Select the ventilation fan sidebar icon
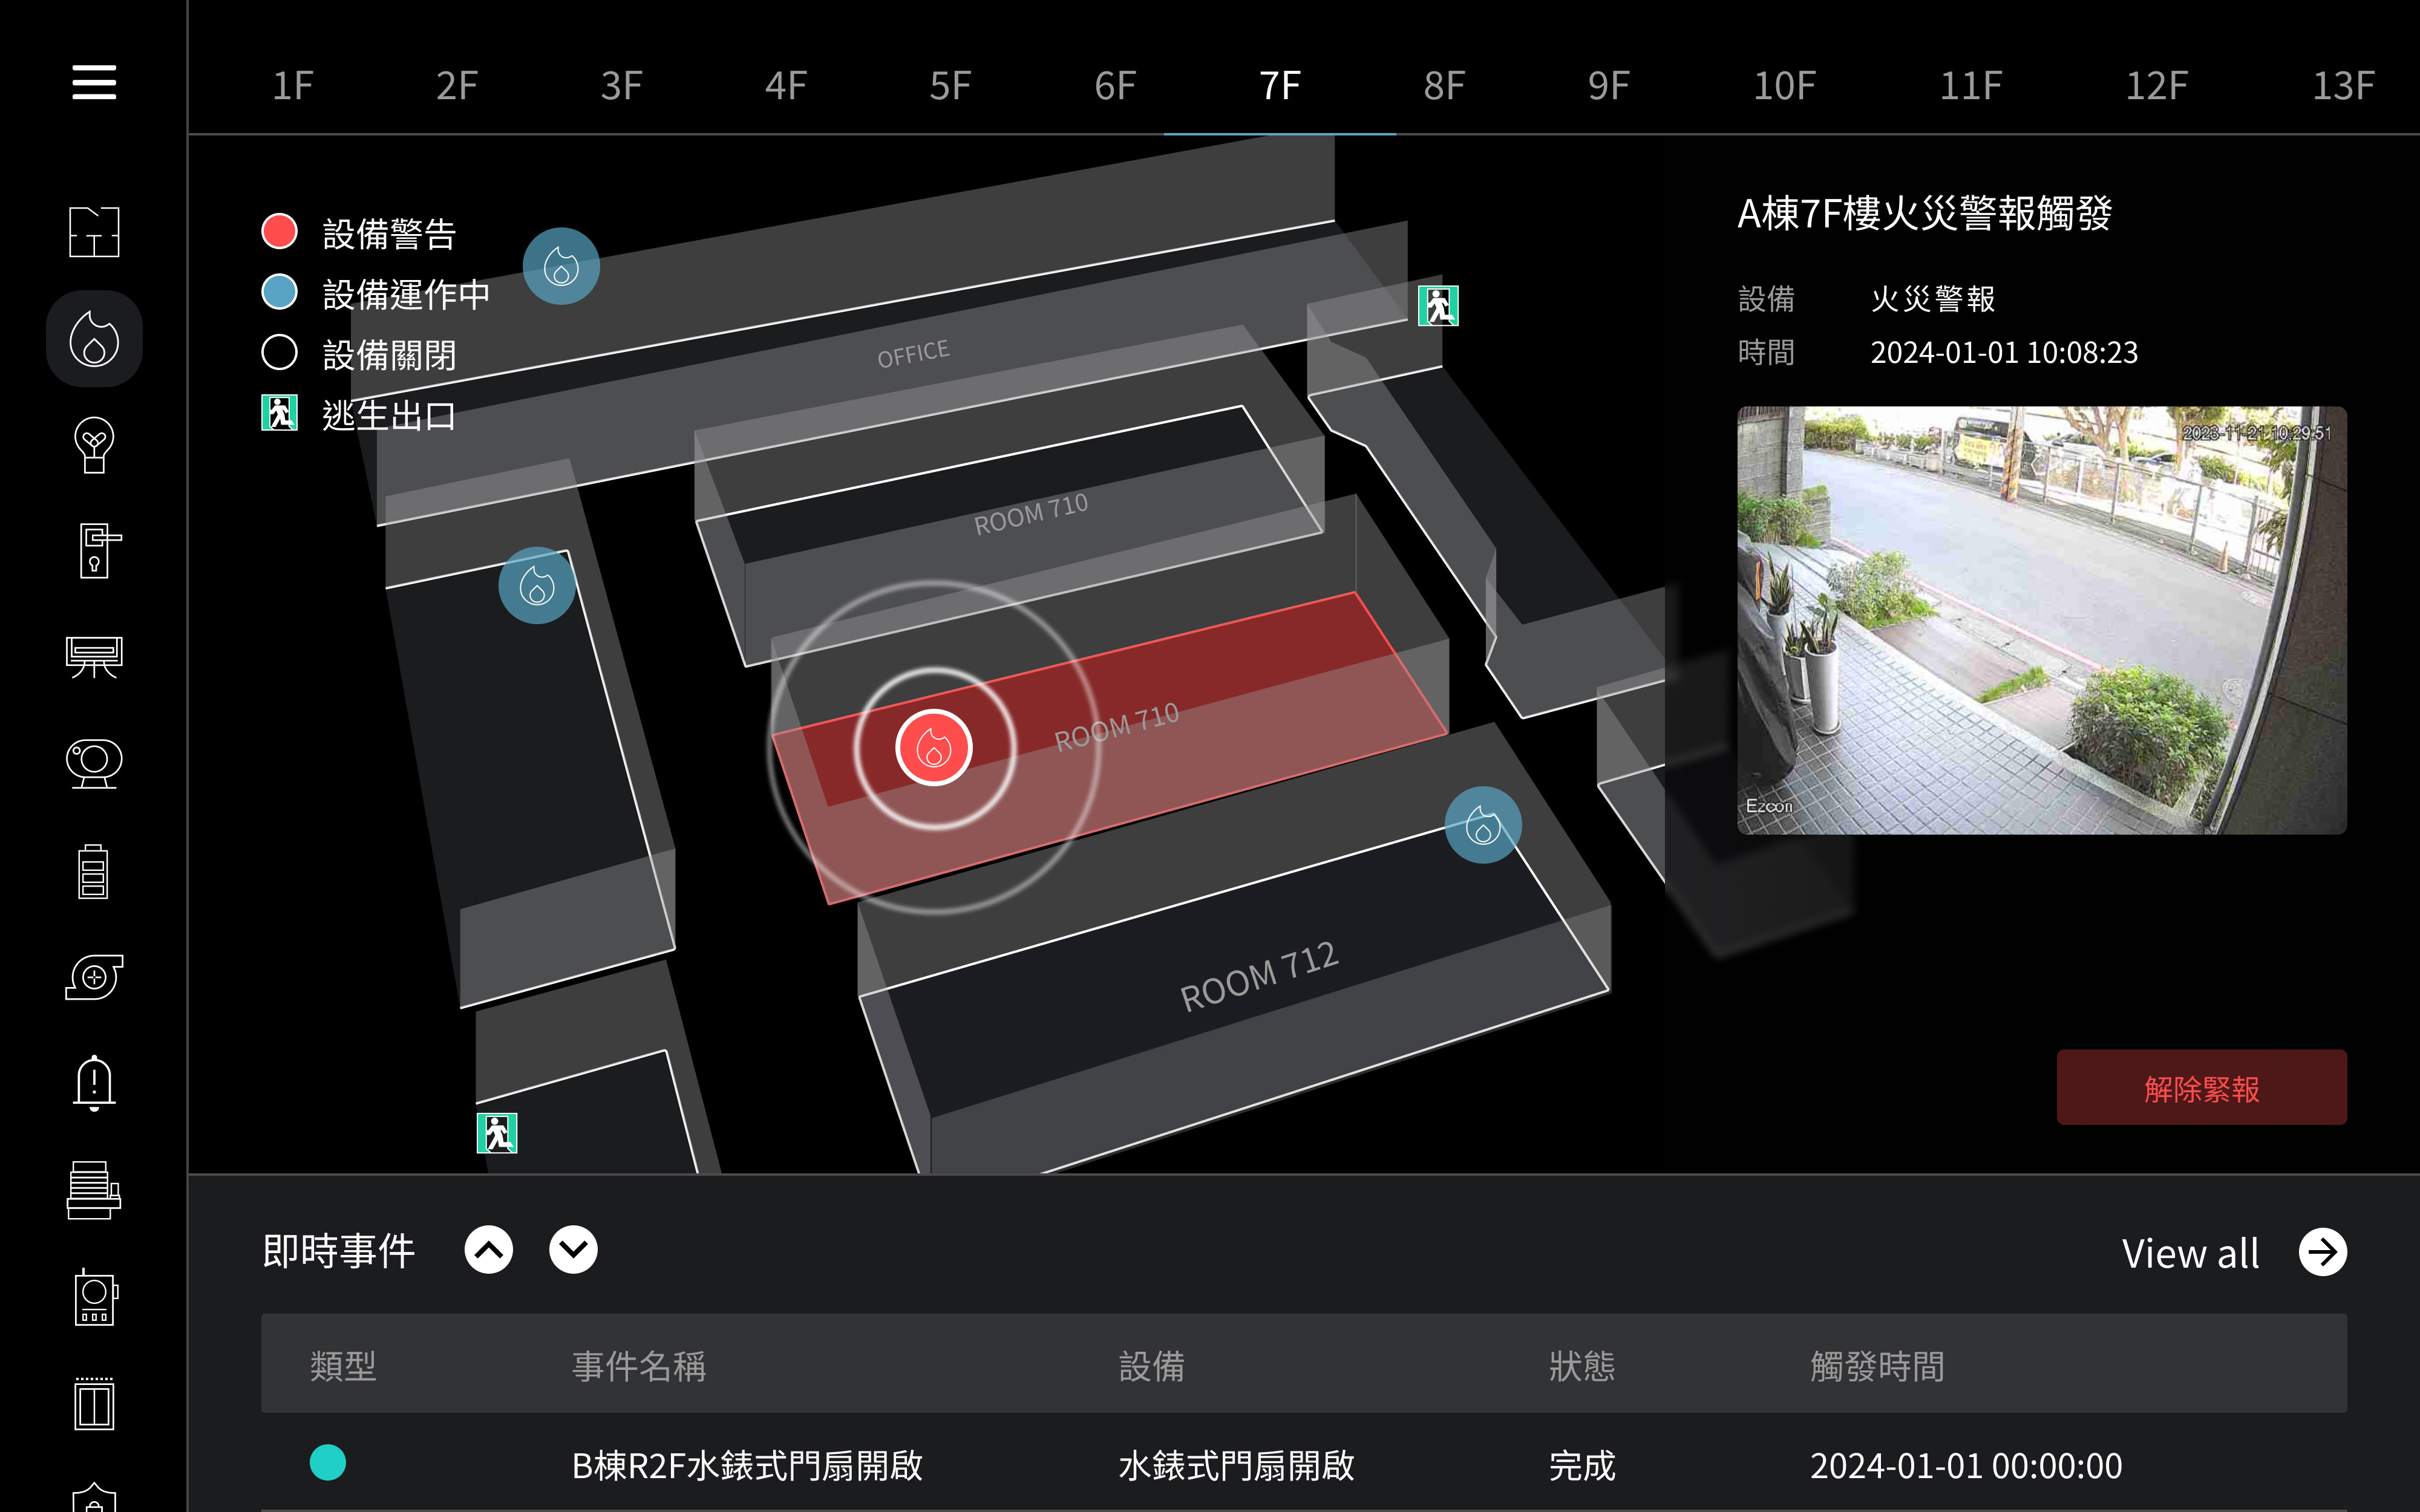Image resolution: width=2420 pixels, height=1512 pixels. [x=94, y=976]
